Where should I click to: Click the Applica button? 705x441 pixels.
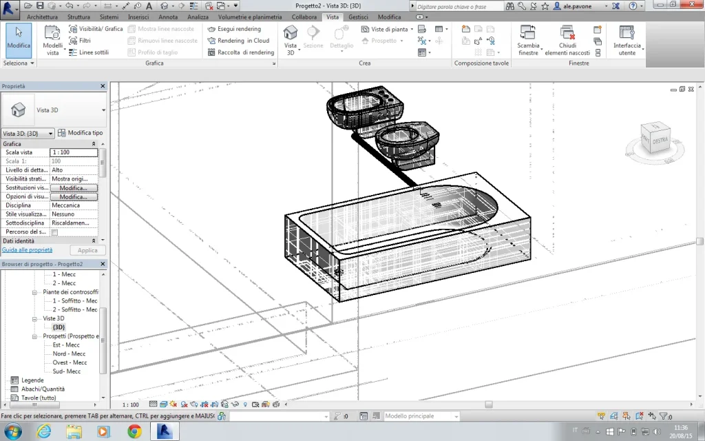[x=87, y=250]
